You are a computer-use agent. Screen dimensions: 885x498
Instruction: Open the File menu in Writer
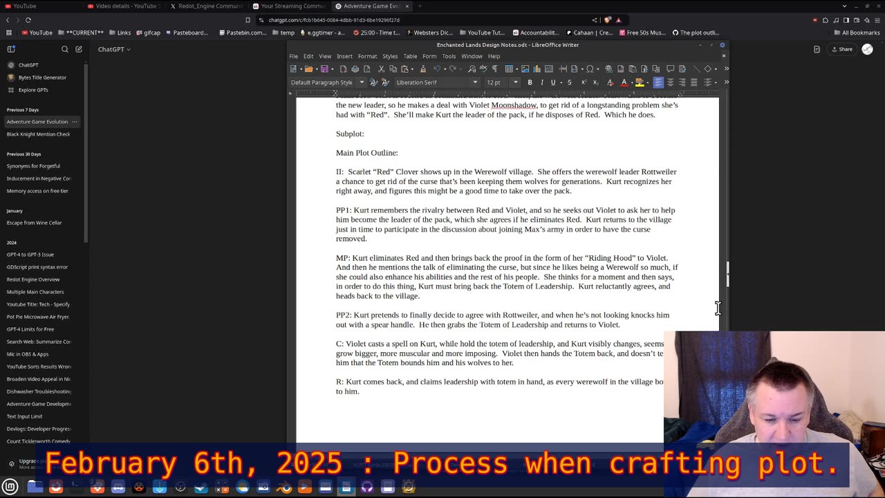(294, 56)
